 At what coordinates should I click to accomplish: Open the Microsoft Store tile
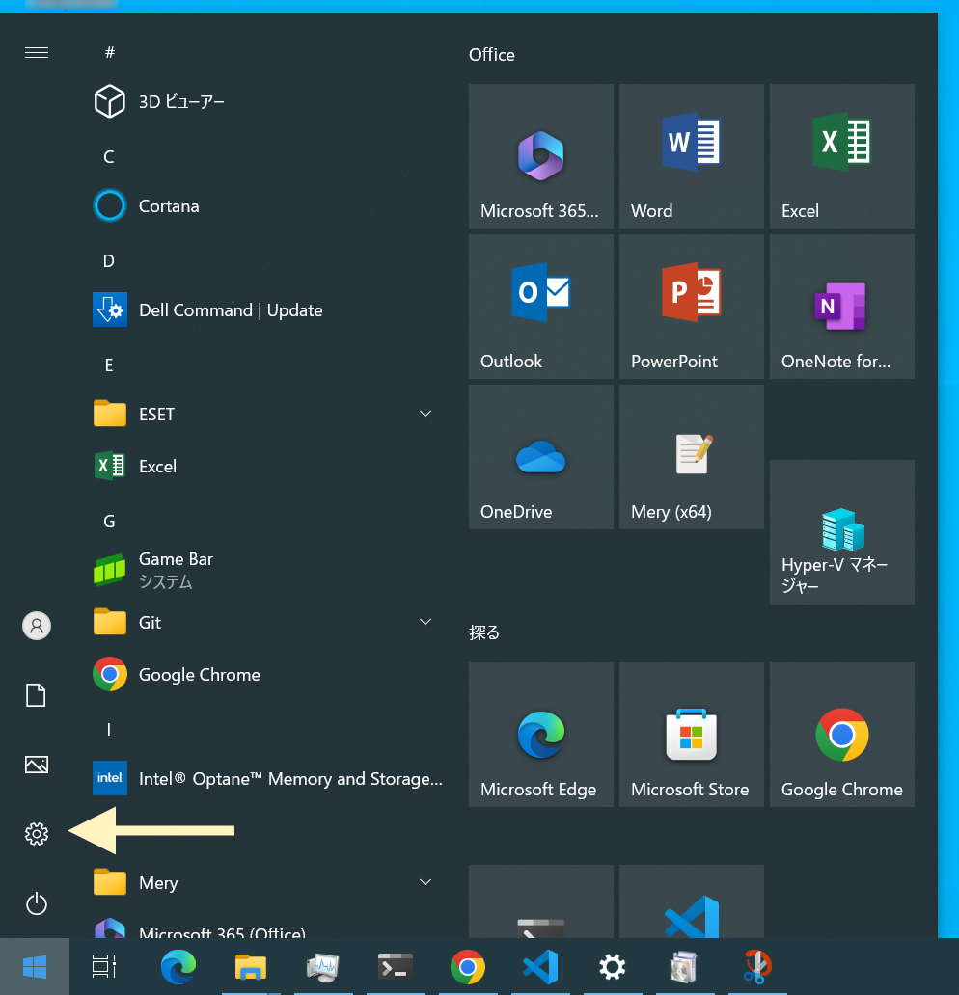click(x=692, y=735)
